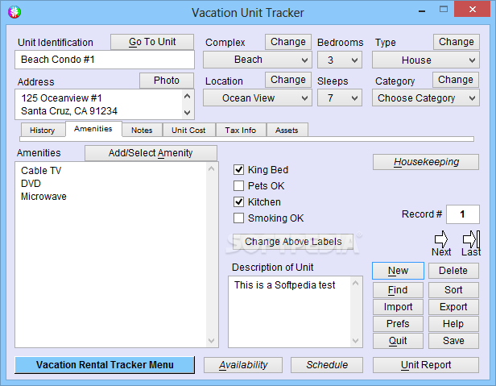Click 'Santa Cruz, CA 91234' address line
The image size is (496, 386).
pos(69,111)
